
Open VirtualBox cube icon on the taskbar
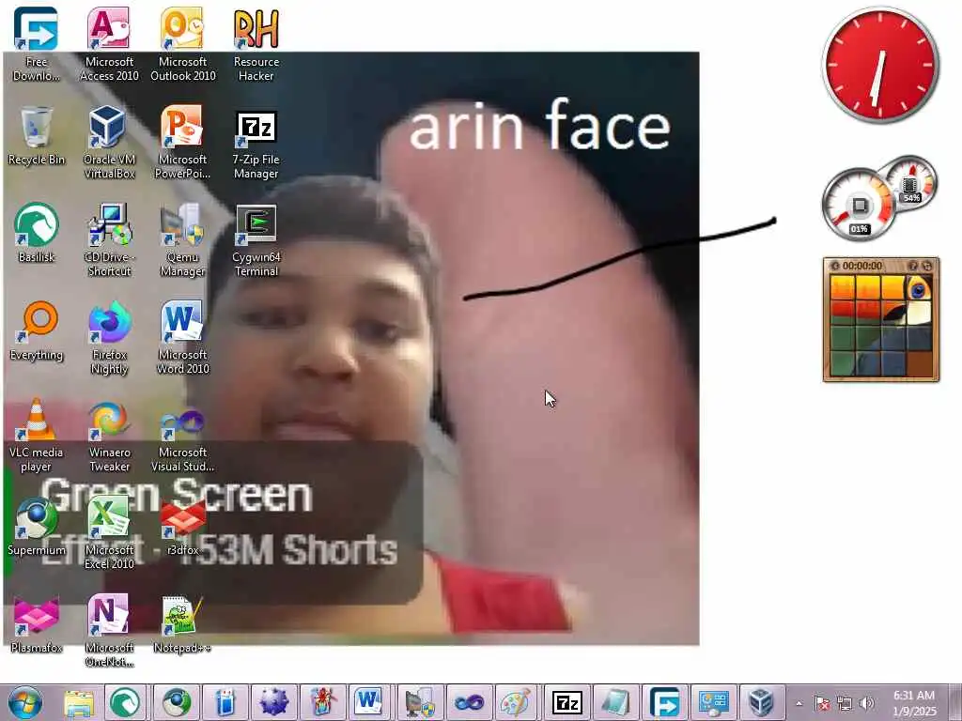click(x=761, y=702)
